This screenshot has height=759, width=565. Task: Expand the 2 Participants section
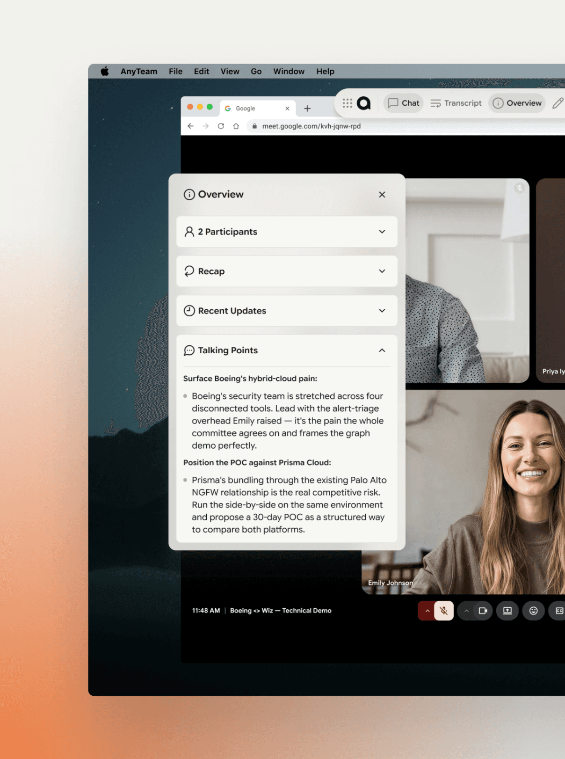[287, 232]
